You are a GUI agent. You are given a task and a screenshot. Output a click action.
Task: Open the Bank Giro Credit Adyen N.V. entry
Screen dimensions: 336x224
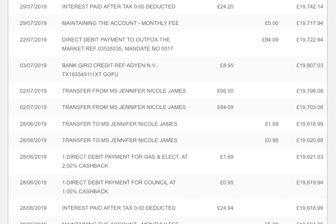(x=168, y=70)
